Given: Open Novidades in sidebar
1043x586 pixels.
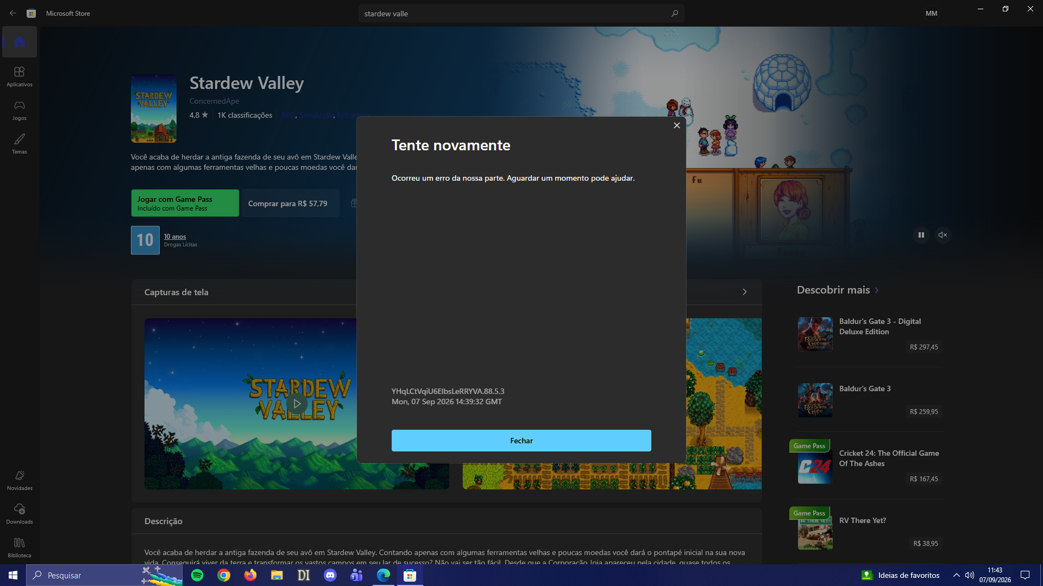Looking at the screenshot, I should coord(20,480).
